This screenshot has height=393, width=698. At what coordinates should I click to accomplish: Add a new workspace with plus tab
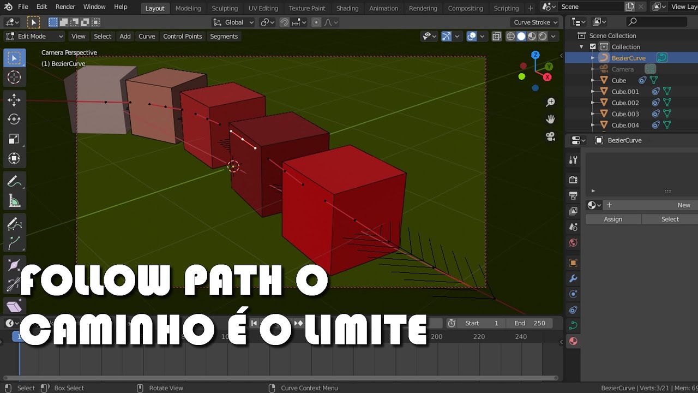pyautogui.click(x=531, y=8)
